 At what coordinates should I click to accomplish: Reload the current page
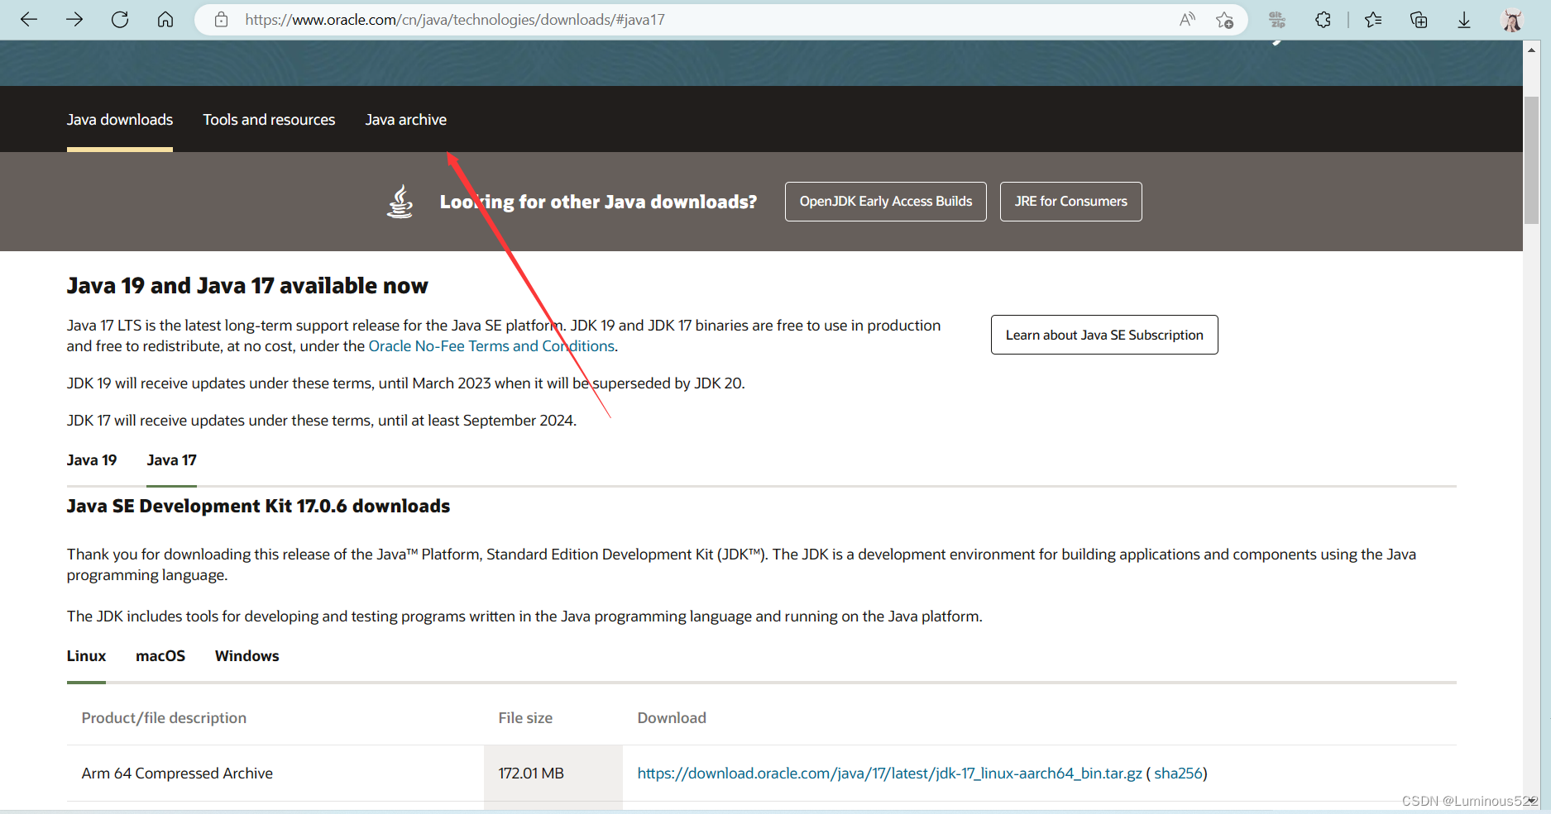tap(120, 19)
